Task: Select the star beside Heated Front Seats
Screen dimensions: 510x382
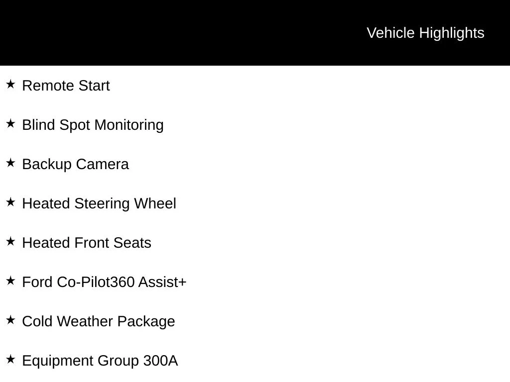Action: tap(10, 242)
